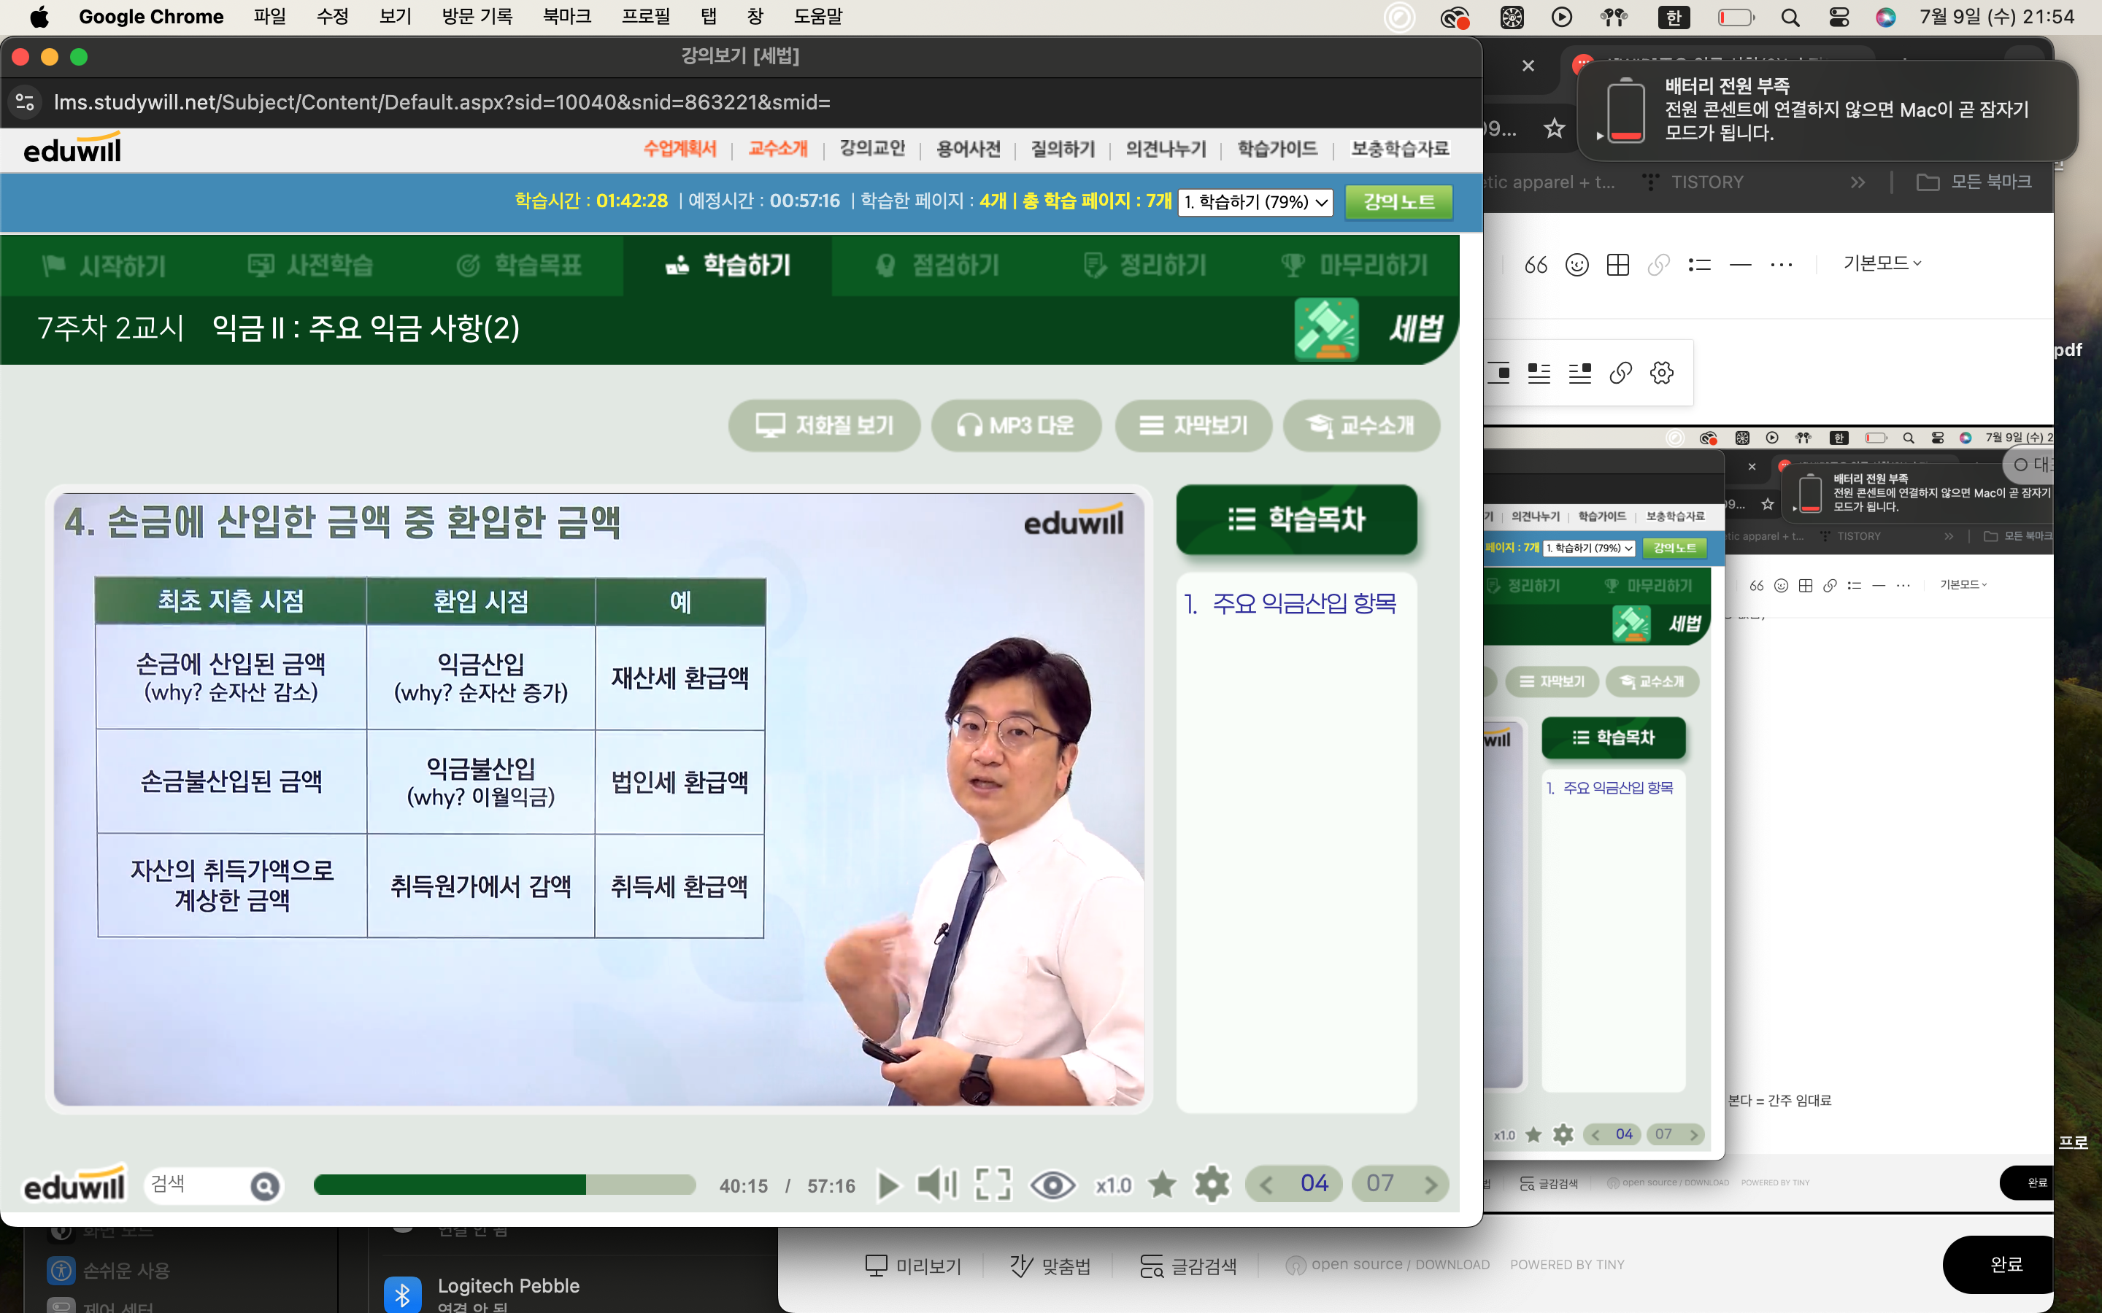This screenshot has width=2102, height=1313.
Task: Toggle the eye visibility icon in player bar
Action: (1052, 1185)
